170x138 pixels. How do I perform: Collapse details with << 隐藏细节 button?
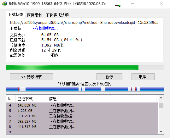pos(32,77)
